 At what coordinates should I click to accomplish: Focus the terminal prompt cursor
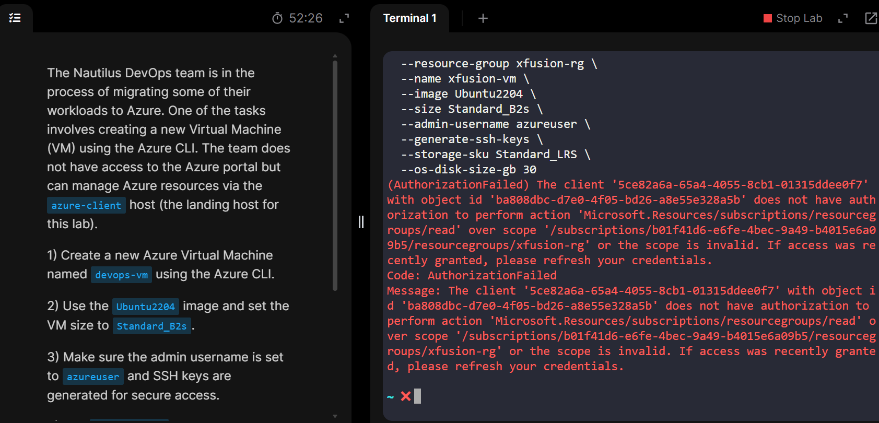coord(417,396)
